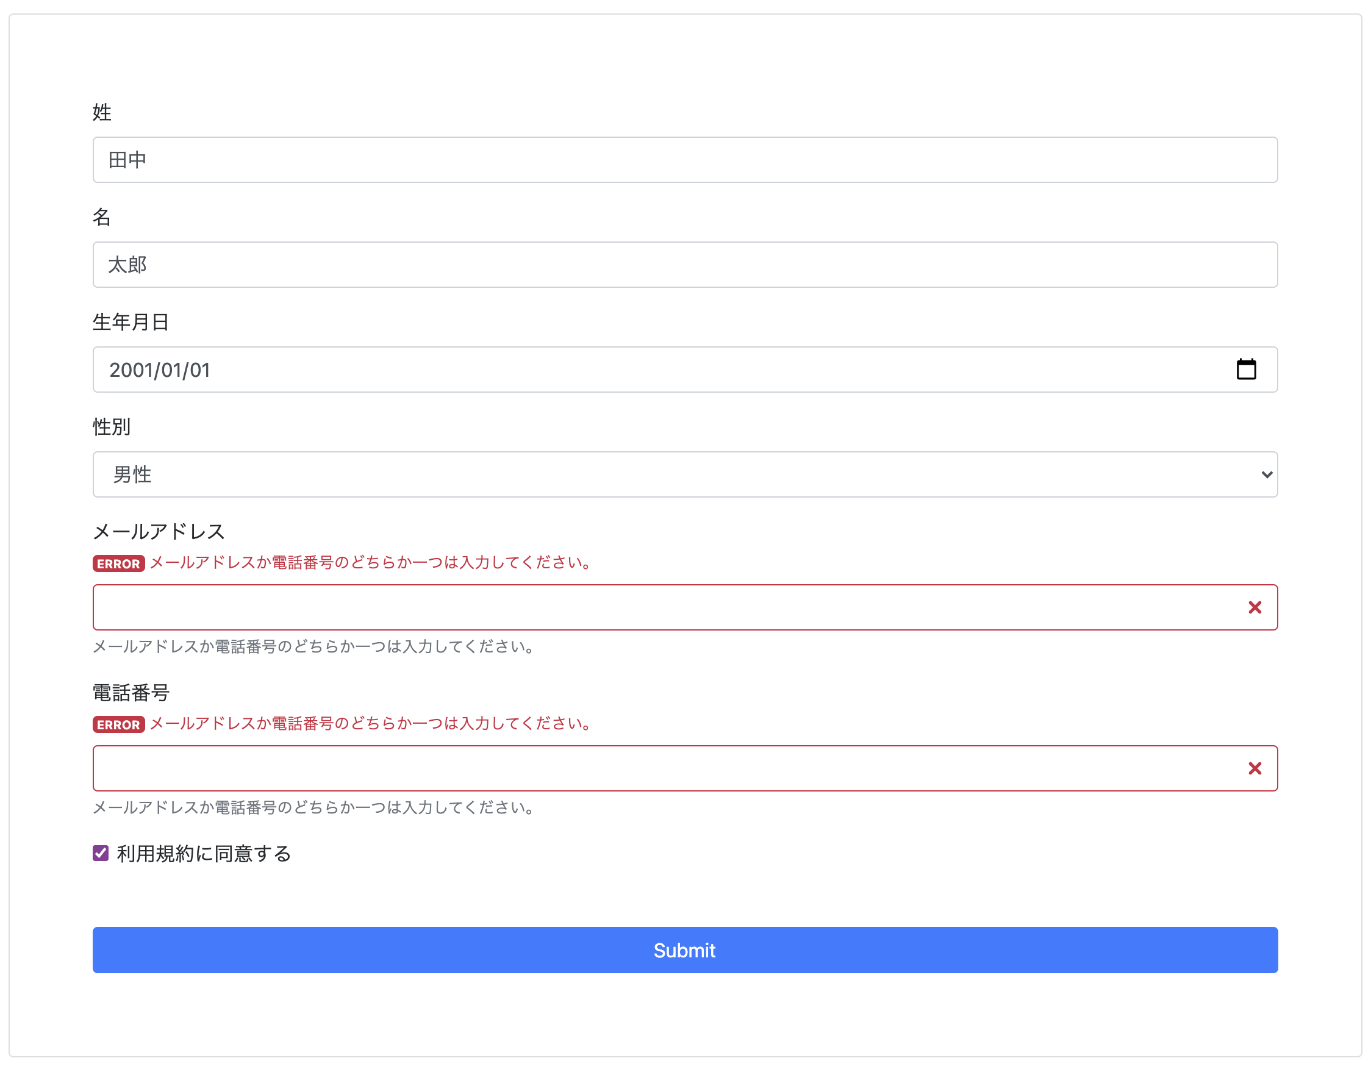Viewport: 1371px width, 1072px height.
Task: Toggle the terms agreement checkbox
Action: pyautogui.click(x=101, y=852)
